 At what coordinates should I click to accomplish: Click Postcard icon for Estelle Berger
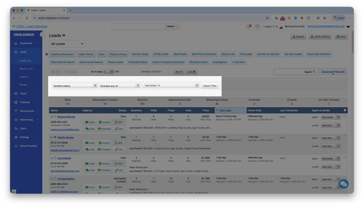pyautogui.click(x=104, y=150)
